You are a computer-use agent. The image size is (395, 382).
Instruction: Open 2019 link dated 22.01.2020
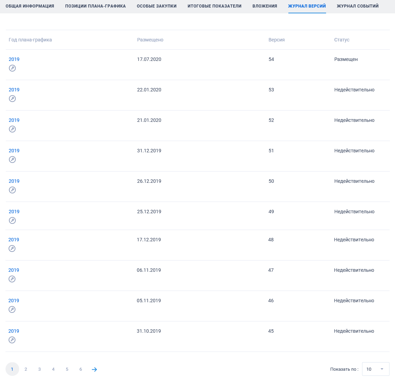coord(14,90)
